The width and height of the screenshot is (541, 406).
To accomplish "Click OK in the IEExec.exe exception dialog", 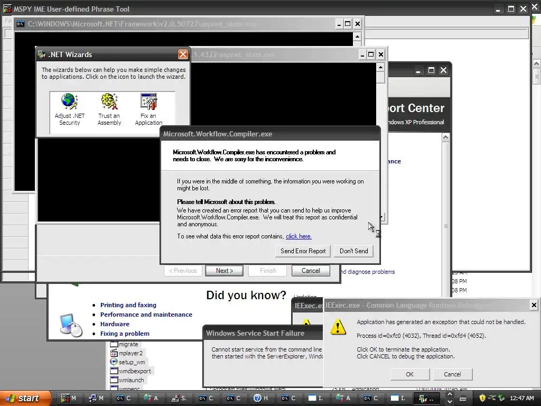I will tap(409, 374).
